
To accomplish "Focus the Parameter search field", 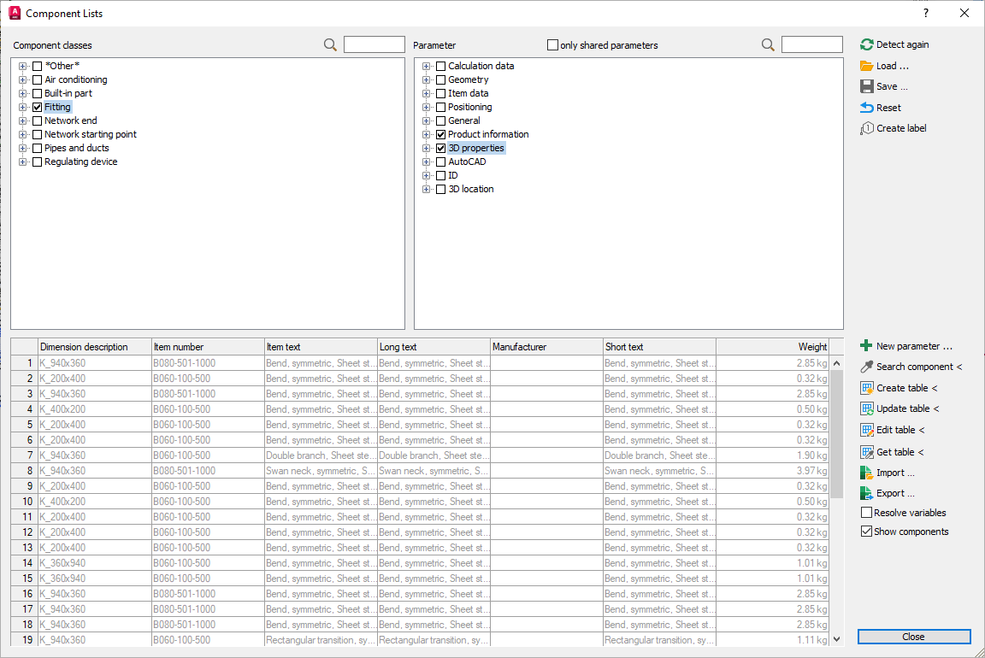I will click(x=811, y=44).
